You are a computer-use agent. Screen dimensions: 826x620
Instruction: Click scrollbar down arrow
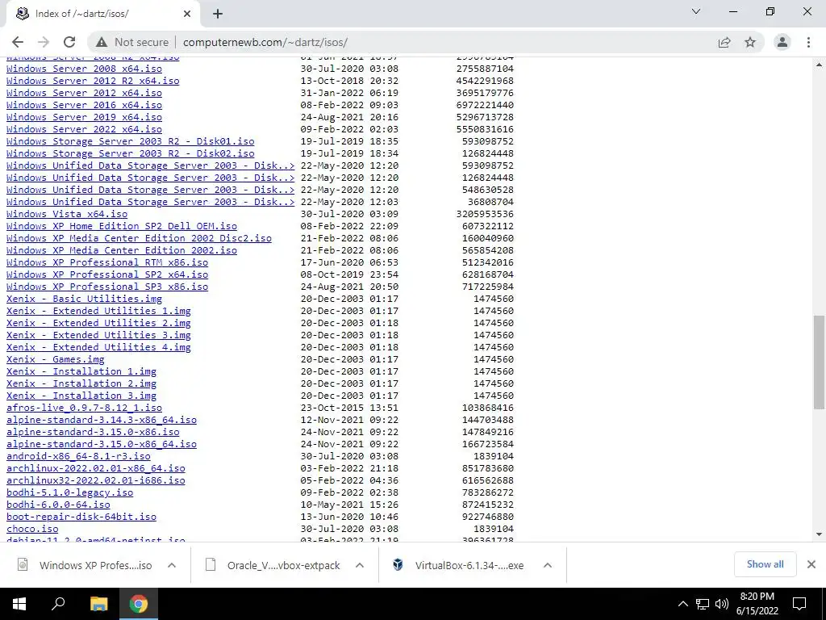click(819, 534)
